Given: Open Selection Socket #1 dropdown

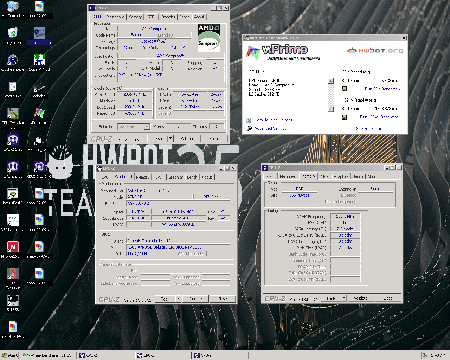Looking at the screenshot, I should pos(147,127).
